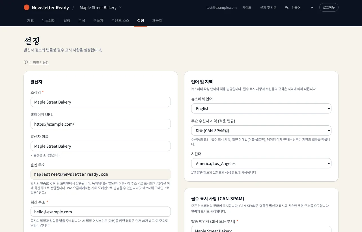Viewport: 362px width, 232px height.
Task: Click the 1일 발송 한도 hint text
Action: (x=223, y=172)
